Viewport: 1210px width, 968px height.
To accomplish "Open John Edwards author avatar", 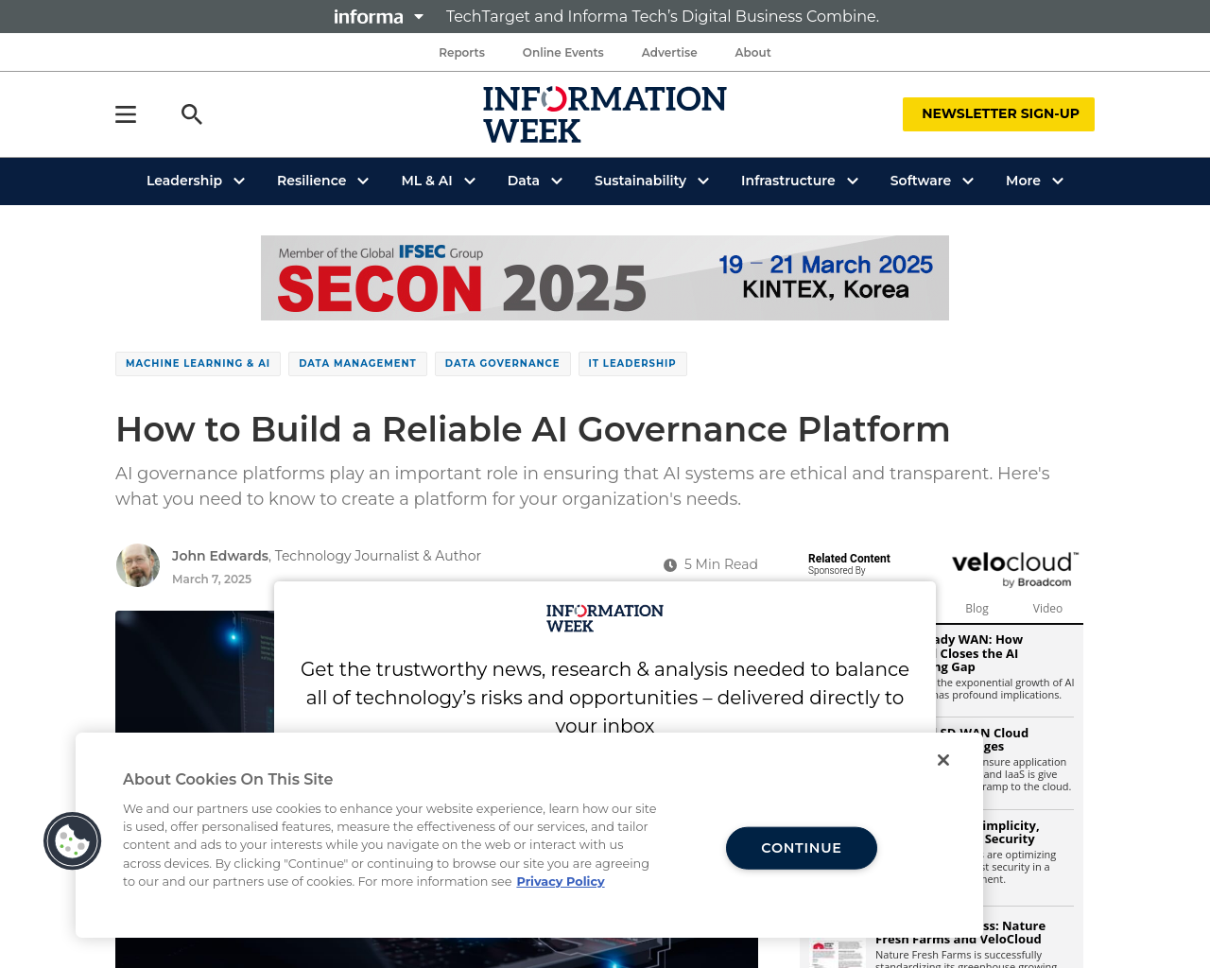I will (138, 565).
